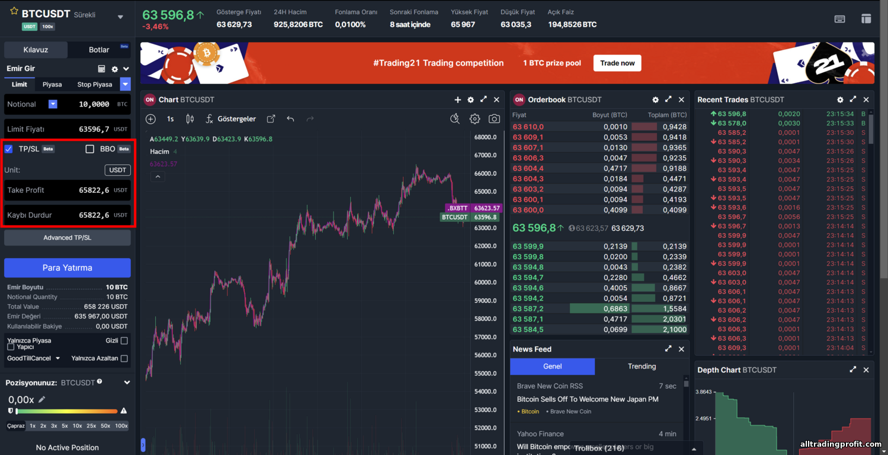
Task: Enable the BBO checkbox
Action: 90,149
